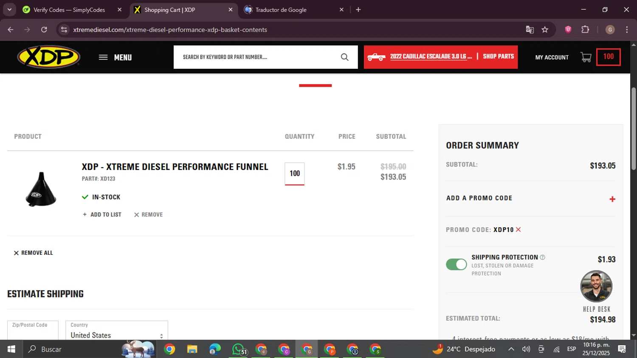Edit the quantity field showing 100

295,174
